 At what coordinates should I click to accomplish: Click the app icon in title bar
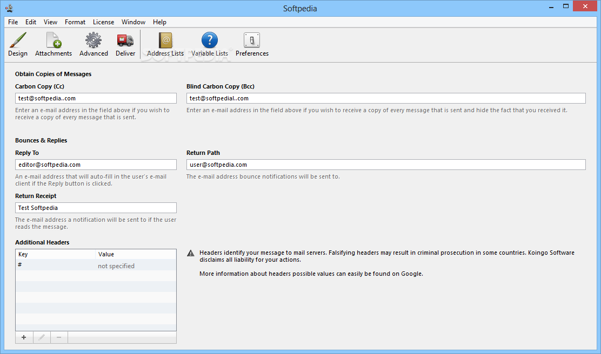[x=9, y=8]
